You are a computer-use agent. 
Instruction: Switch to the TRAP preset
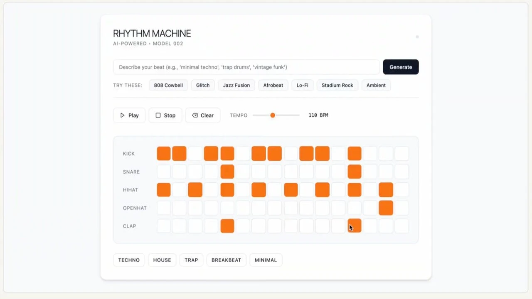point(191,260)
